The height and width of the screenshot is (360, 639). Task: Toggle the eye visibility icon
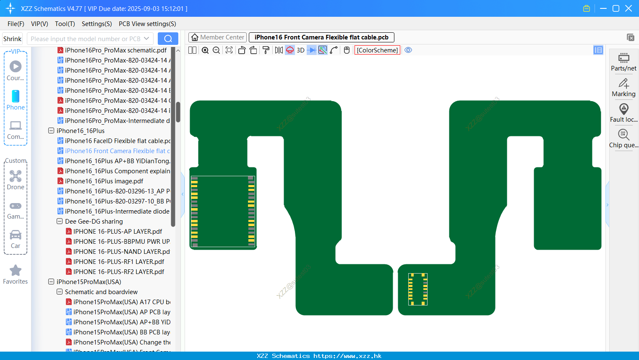pyautogui.click(x=408, y=50)
